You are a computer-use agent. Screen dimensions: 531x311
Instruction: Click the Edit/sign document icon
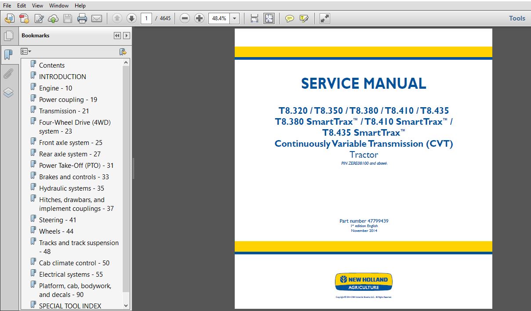click(x=39, y=18)
